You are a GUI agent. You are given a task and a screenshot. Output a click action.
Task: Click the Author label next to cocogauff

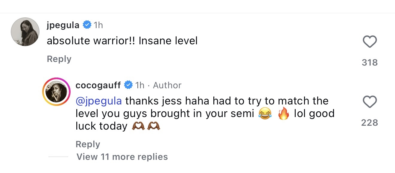tap(167, 85)
